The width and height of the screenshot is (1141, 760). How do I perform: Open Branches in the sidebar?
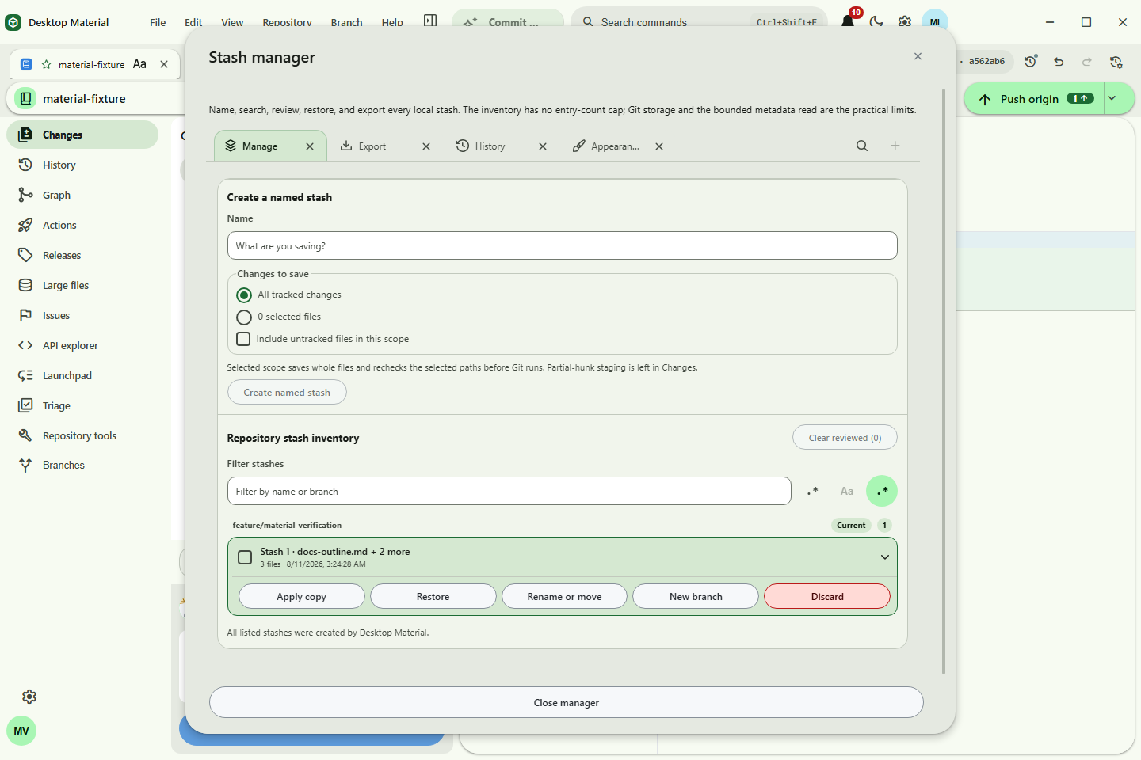coord(82,465)
